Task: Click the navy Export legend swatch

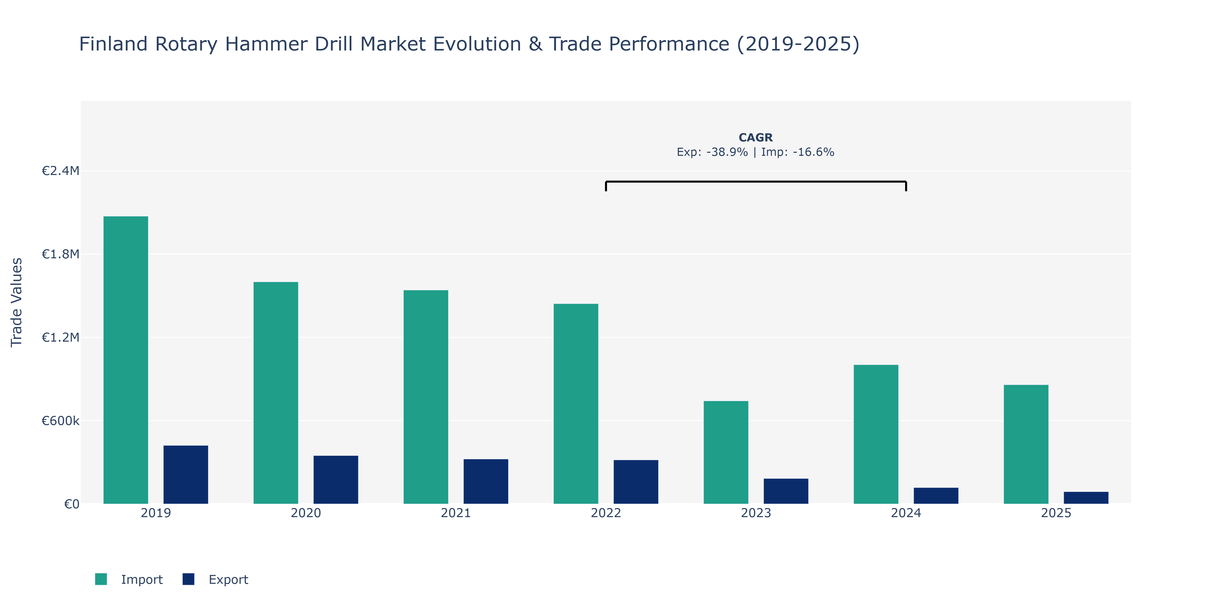Action: pyautogui.click(x=188, y=579)
